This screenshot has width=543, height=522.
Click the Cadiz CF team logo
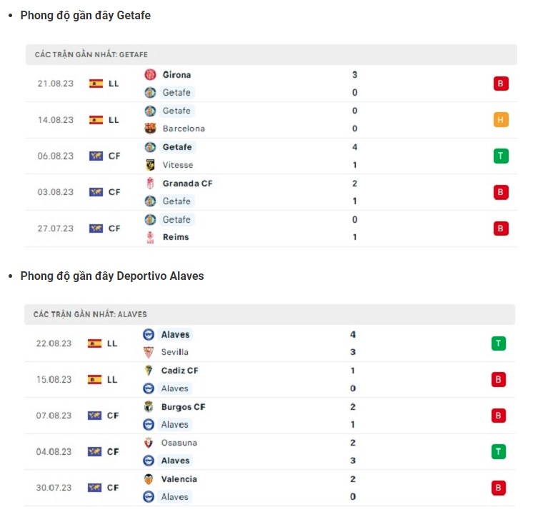tap(149, 371)
